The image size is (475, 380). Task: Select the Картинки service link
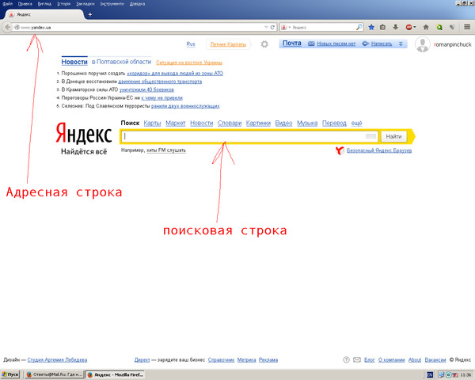coord(258,123)
